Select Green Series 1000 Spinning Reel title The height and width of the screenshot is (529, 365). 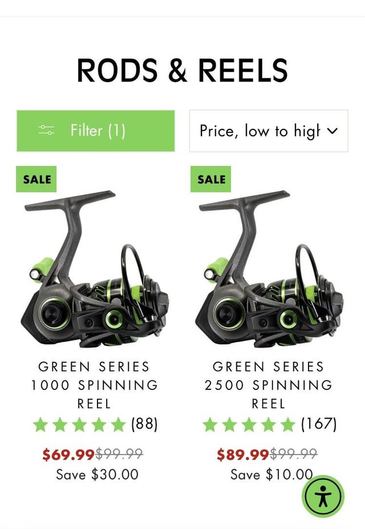pyautogui.click(x=94, y=385)
